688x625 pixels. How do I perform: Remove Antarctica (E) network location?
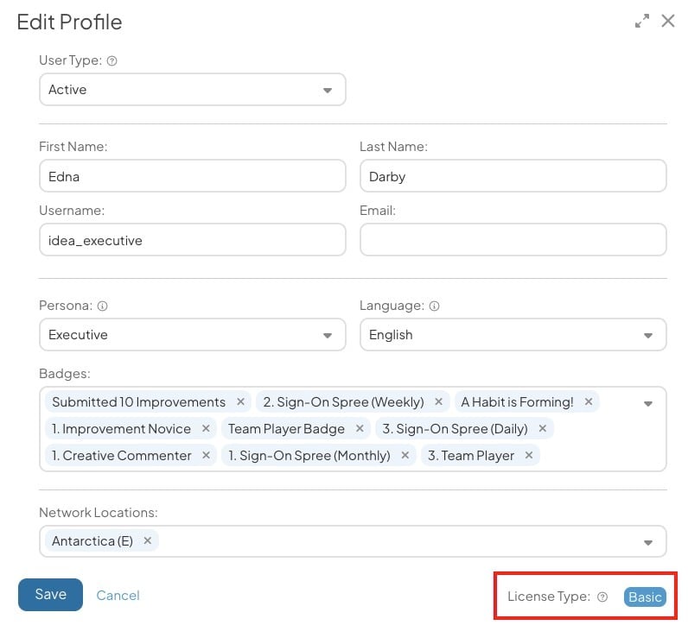148,541
